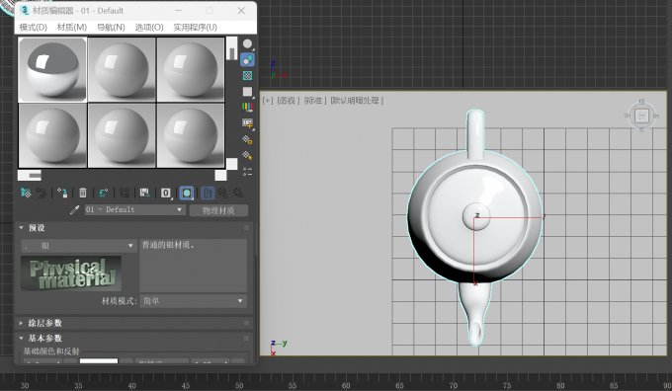Screen dimensions: 672x391
Task: Open the 银 preset dropdown
Action: coord(78,246)
